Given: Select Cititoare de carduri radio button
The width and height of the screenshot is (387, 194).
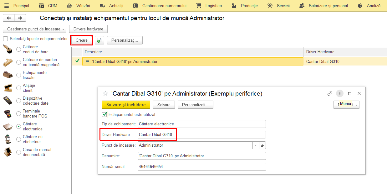Looking at the screenshot, I should [19, 62].
